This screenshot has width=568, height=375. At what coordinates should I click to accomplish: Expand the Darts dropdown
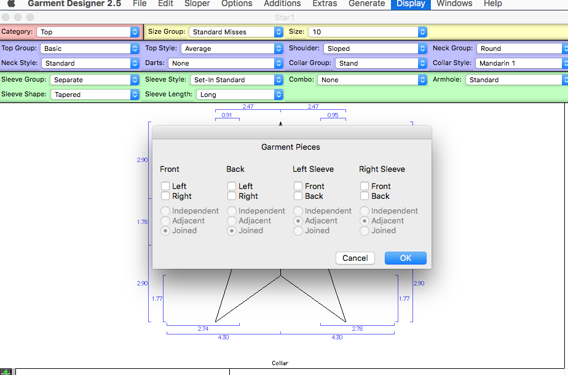[226, 63]
